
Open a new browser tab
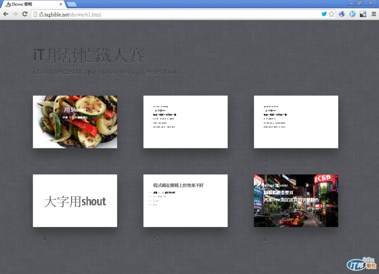pyautogui.click(x=72, y=4)
